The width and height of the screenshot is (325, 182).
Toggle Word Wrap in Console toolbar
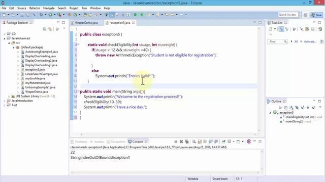point(205,142)
